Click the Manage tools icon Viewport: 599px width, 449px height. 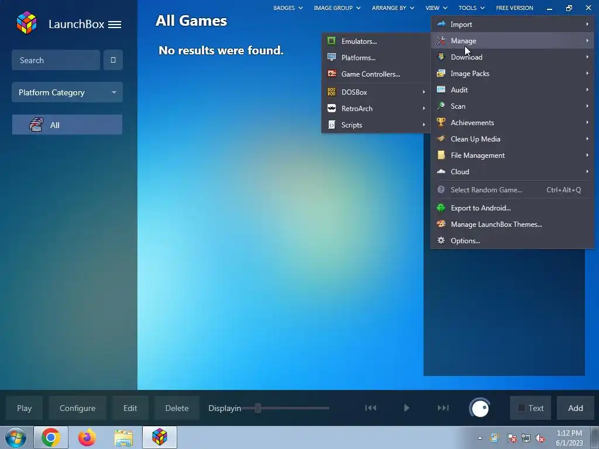click(x=441, y=40)
